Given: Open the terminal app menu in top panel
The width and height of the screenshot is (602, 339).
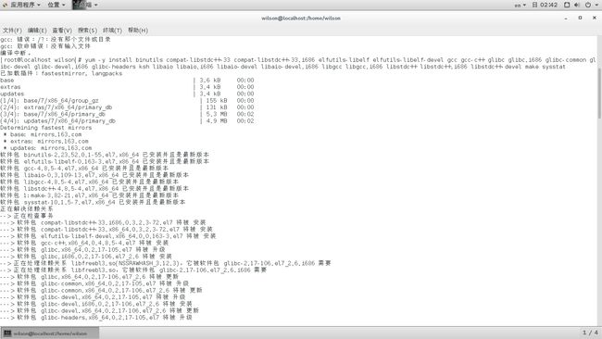Looking at the screenshot, I should coord(85,5).
